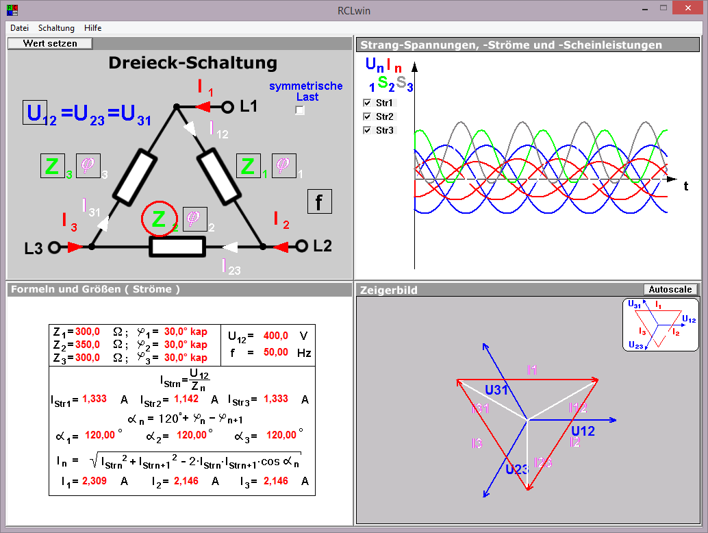Open the Schaltung menu
The height and width of the screenshot is (533, 708).
pos(56,28)
